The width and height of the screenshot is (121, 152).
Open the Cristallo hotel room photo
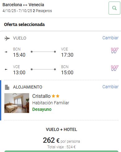[17, 103]
